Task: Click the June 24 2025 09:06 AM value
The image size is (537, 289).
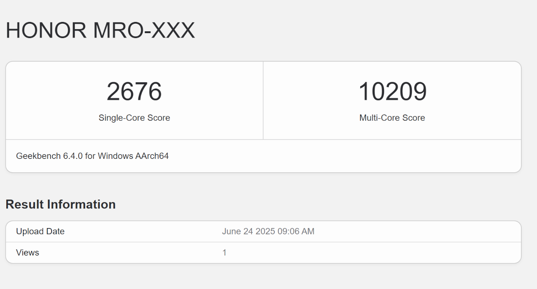Action: 268,232
